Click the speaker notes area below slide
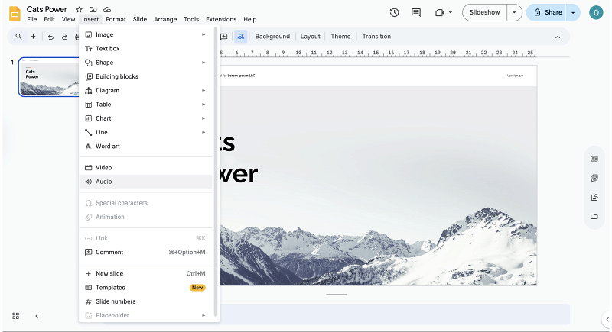 394,314
